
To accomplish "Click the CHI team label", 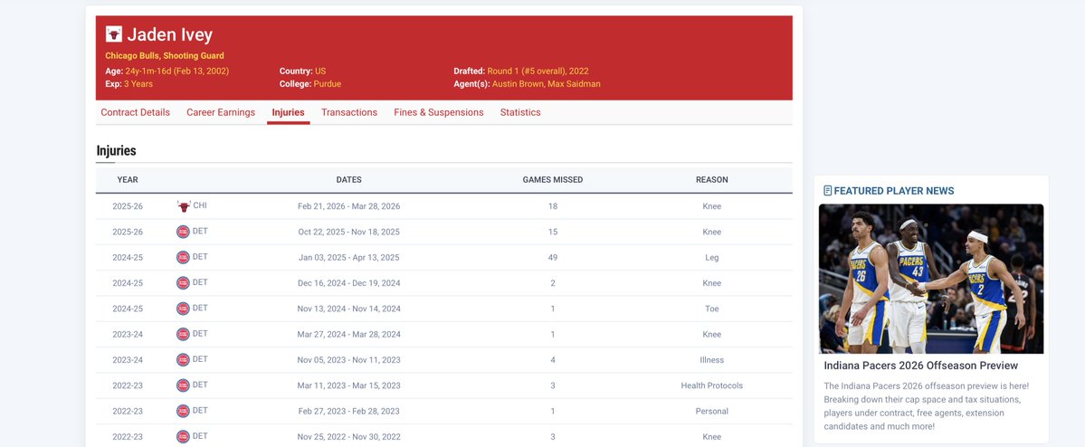I will [x=200, y=205].
